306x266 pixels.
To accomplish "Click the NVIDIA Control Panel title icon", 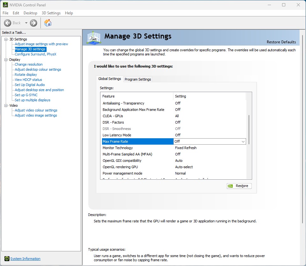I will (x=5, y=5).
